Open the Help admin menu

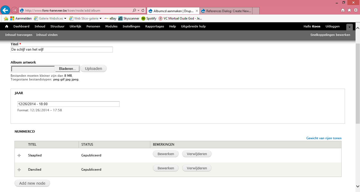tap(173, 26)
